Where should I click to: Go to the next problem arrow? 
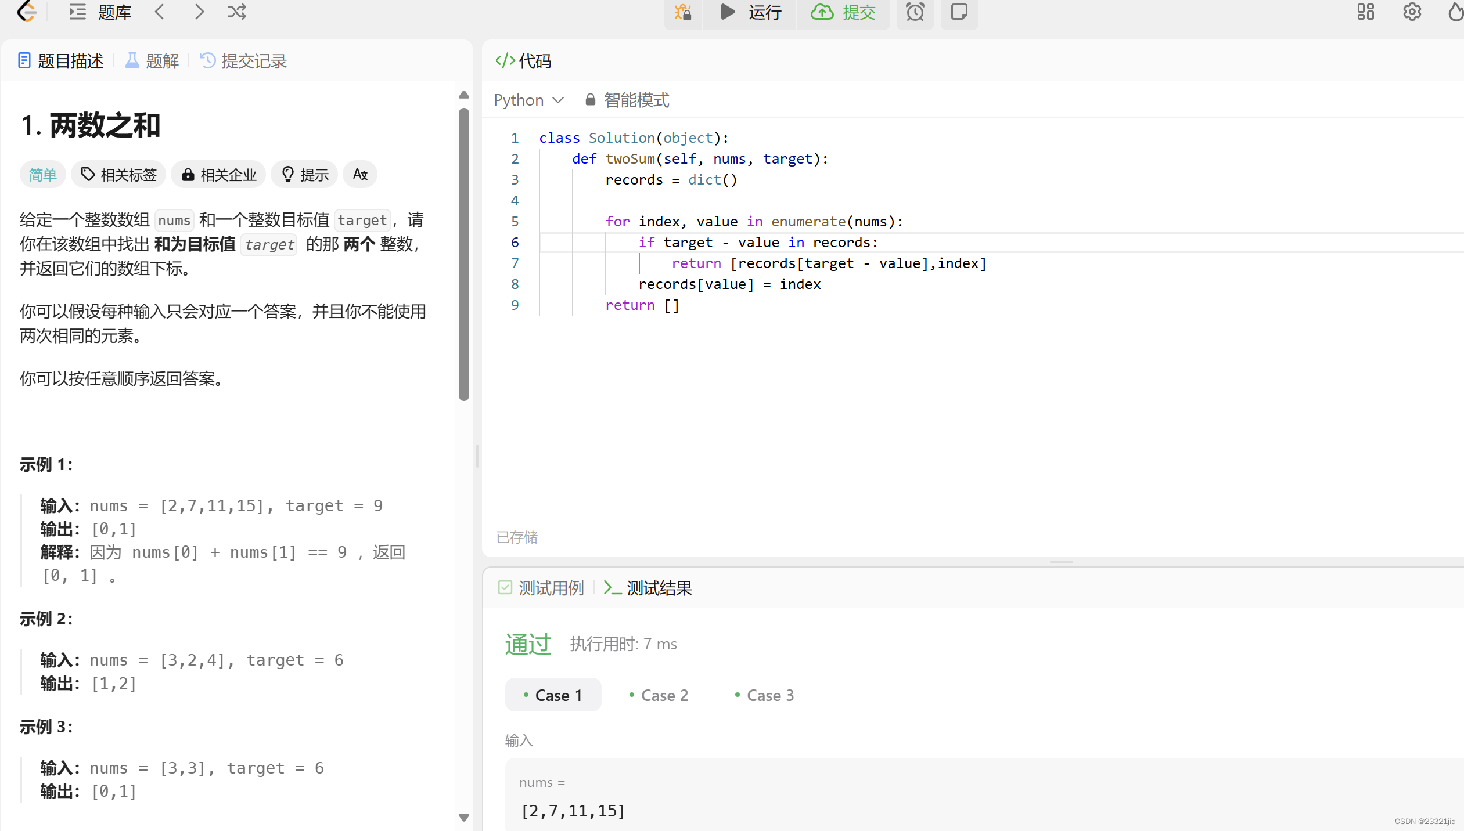pos(199,12)
